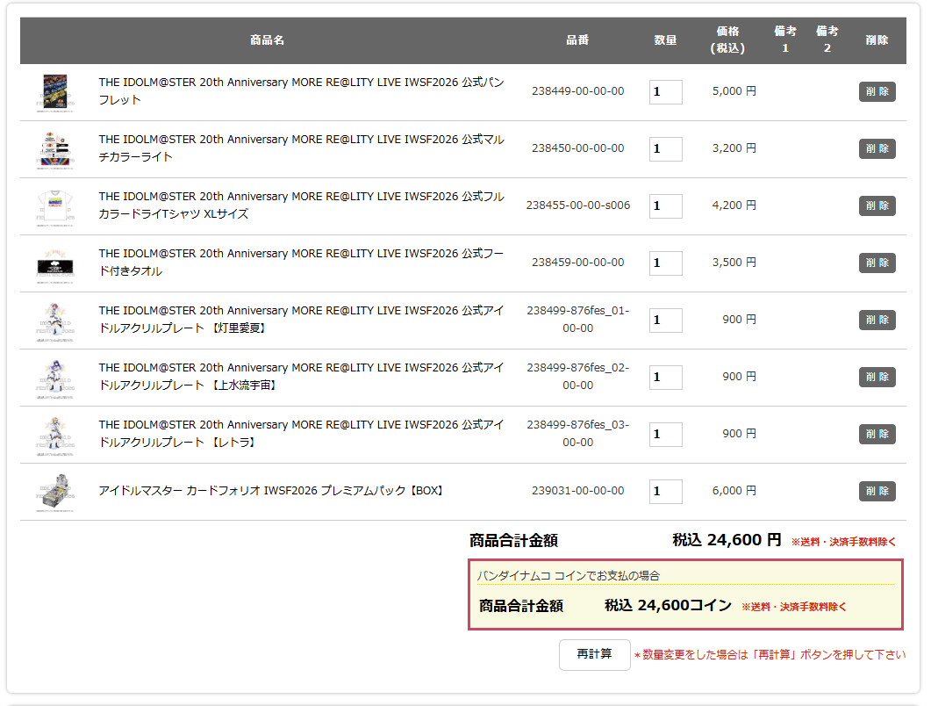Remove the 灯里愛夏 acrylic plate item
The height and width of the screenshot is (706, 931).
(877, 321)
